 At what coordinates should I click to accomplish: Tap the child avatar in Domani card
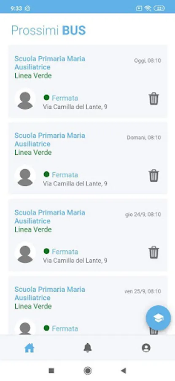25,176
